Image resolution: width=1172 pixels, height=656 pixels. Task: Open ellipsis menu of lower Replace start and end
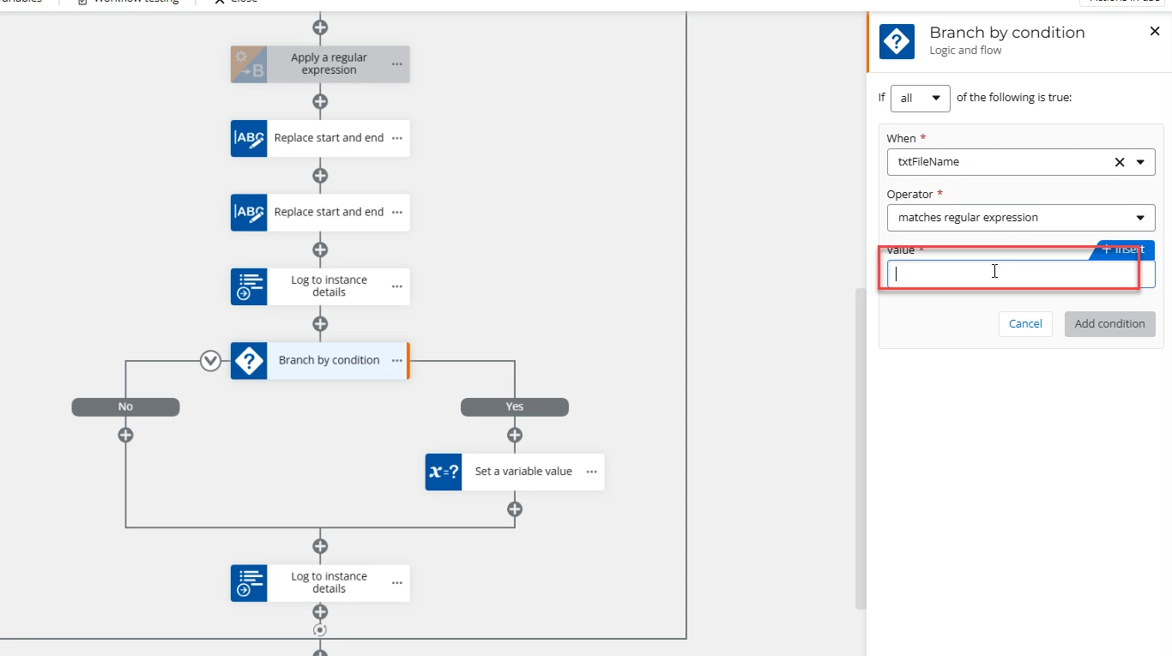pos(396,213)
